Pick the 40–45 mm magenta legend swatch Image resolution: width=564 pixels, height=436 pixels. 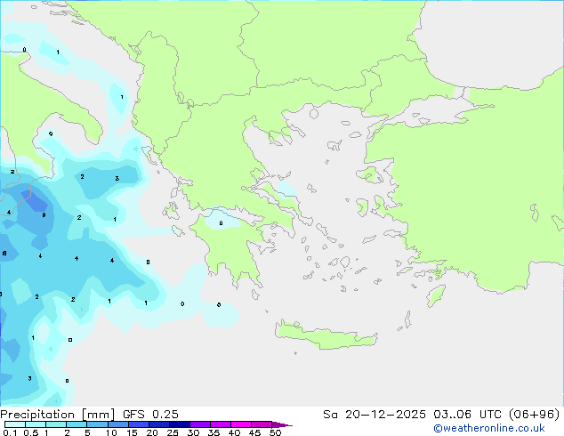(x=241, y=424)
